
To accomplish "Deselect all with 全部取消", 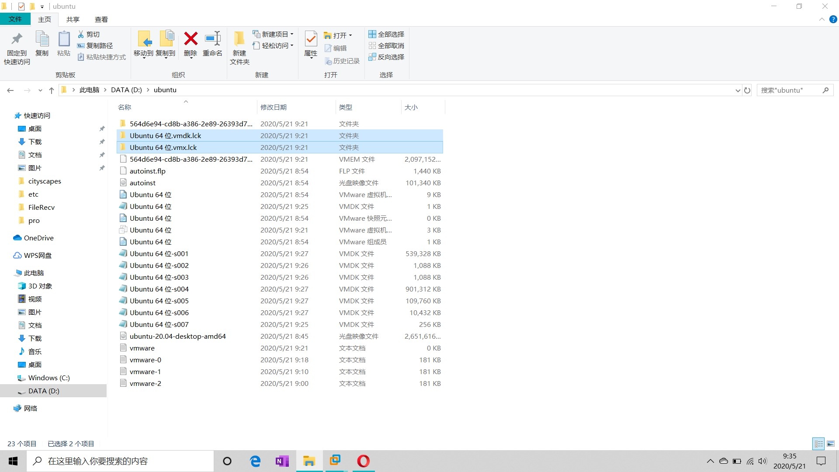I will coord(386,45).
